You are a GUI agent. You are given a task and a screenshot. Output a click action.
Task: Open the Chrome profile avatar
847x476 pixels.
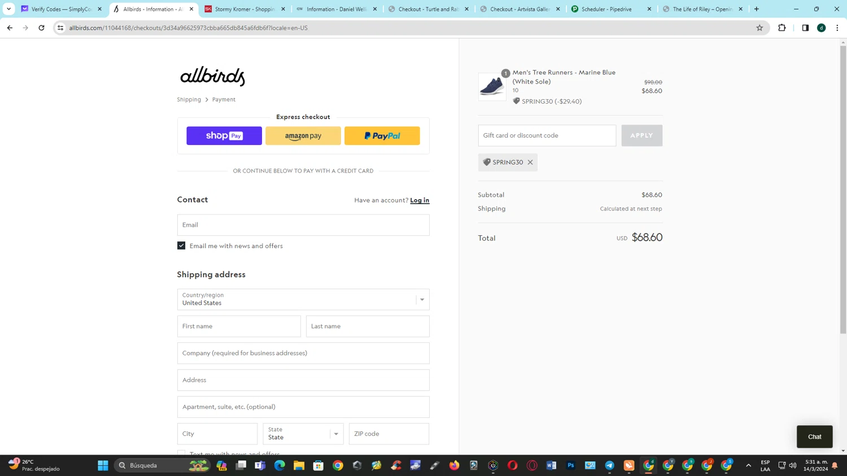pyautogui.click(x=822, y=28)
